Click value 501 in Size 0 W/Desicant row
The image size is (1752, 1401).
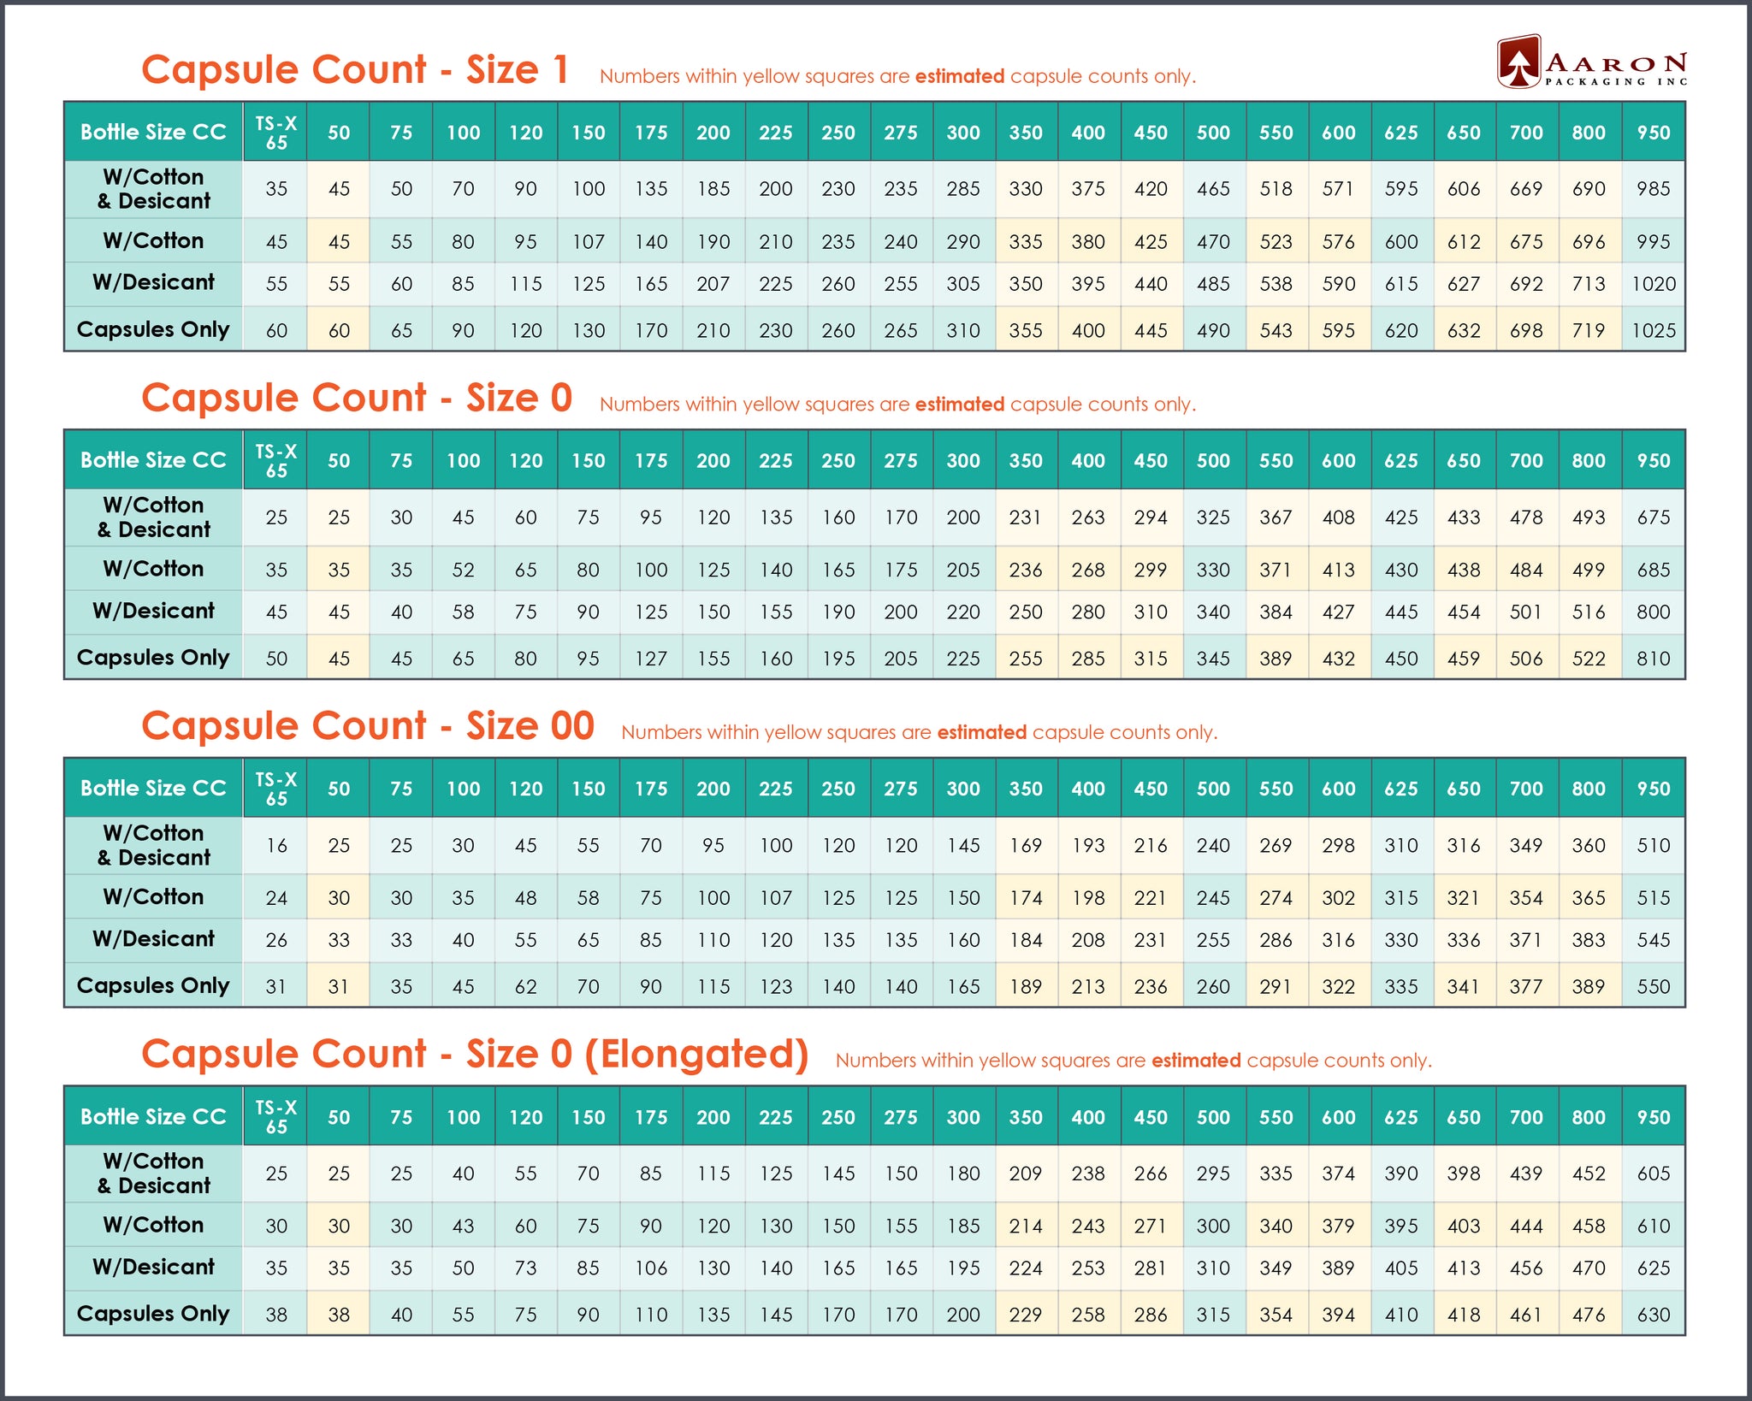(x=1526, y=612)
